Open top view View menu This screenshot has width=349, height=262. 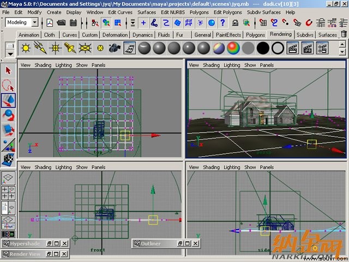click(x=26, y=65)
